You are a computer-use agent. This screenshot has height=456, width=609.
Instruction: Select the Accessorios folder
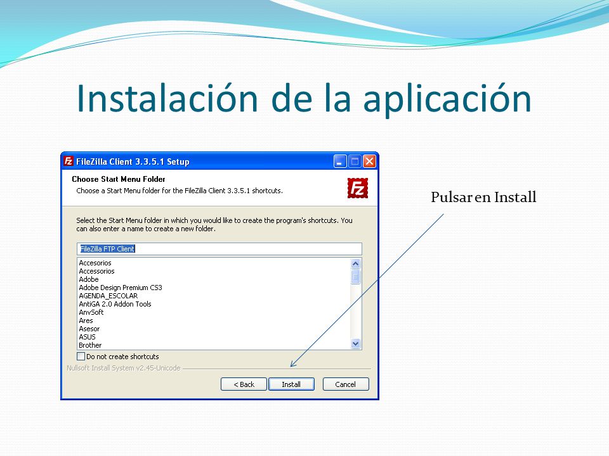click(96, 271)
